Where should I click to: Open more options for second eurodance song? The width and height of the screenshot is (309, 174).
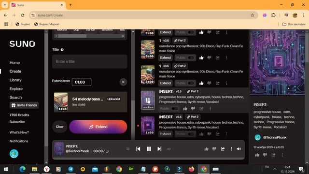(226, 83)
